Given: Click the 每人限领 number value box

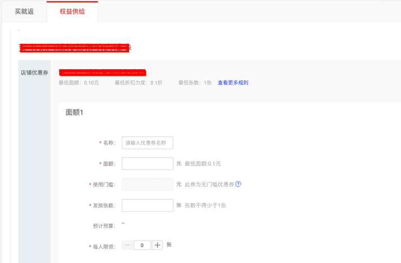Looking at the screenshot, I should 142,245.
